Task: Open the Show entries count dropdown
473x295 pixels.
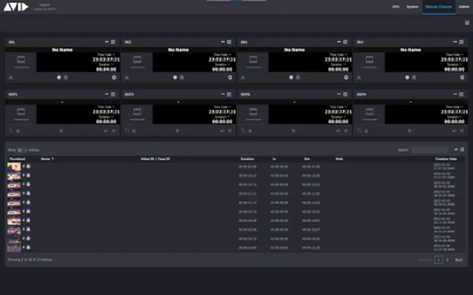Action: (x=22, y=150)
